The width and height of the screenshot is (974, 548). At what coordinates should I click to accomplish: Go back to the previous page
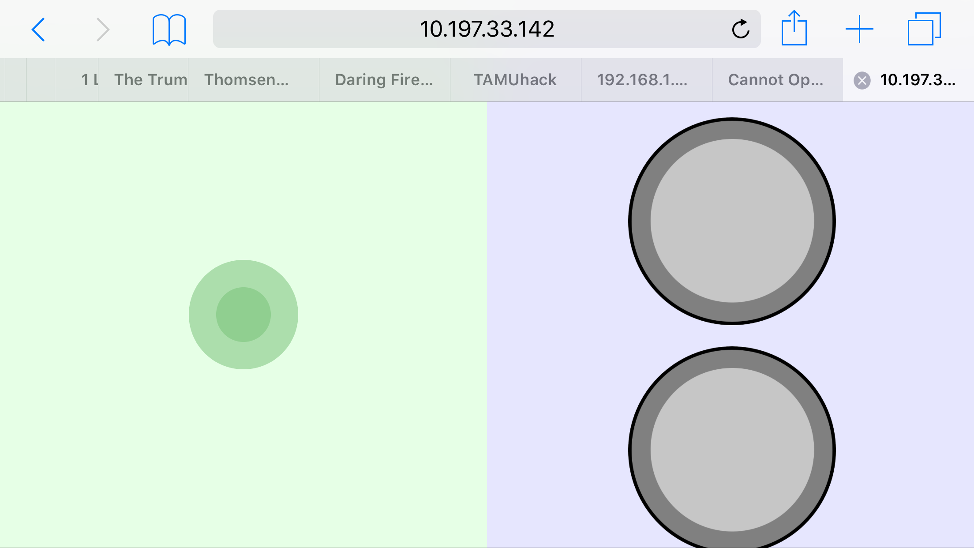[38, 30]
